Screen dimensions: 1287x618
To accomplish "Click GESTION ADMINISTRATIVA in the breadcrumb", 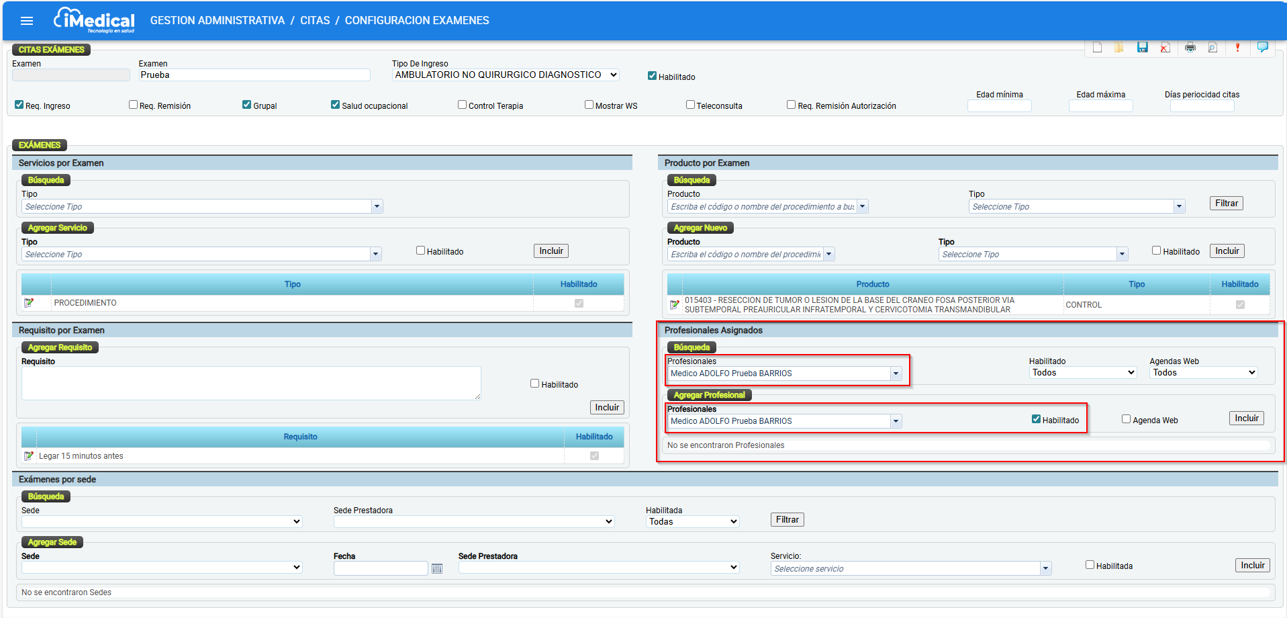I will click(218, 21).
